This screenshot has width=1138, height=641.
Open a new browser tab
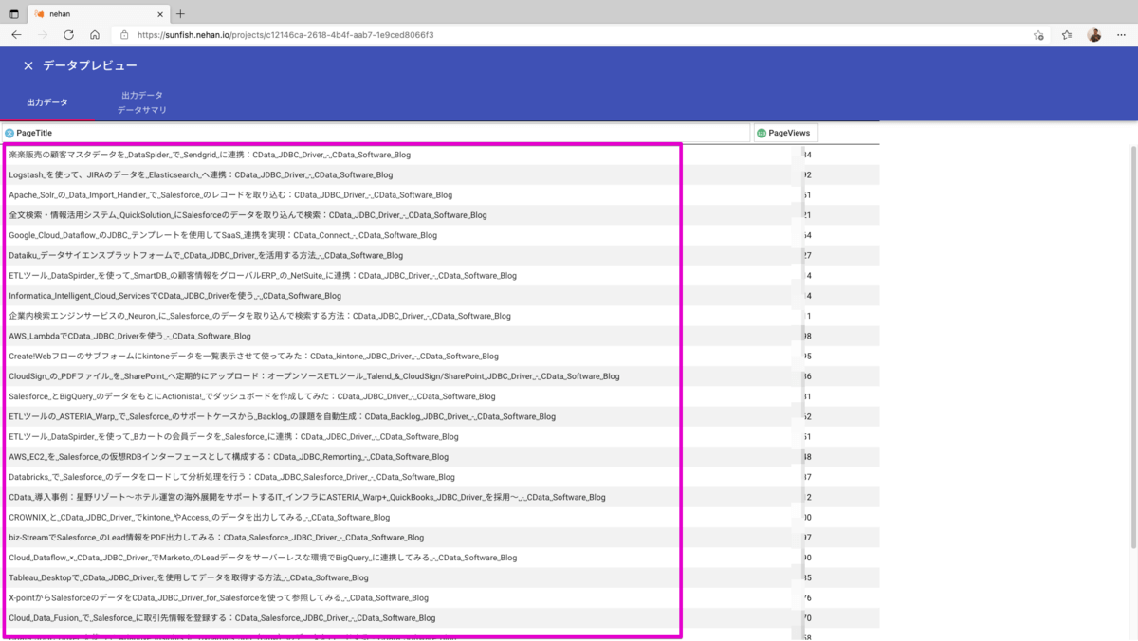(180, 14)
